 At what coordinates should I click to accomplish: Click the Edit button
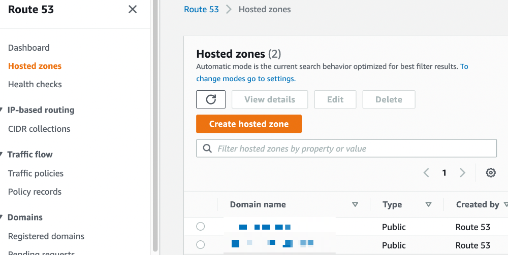335,99
